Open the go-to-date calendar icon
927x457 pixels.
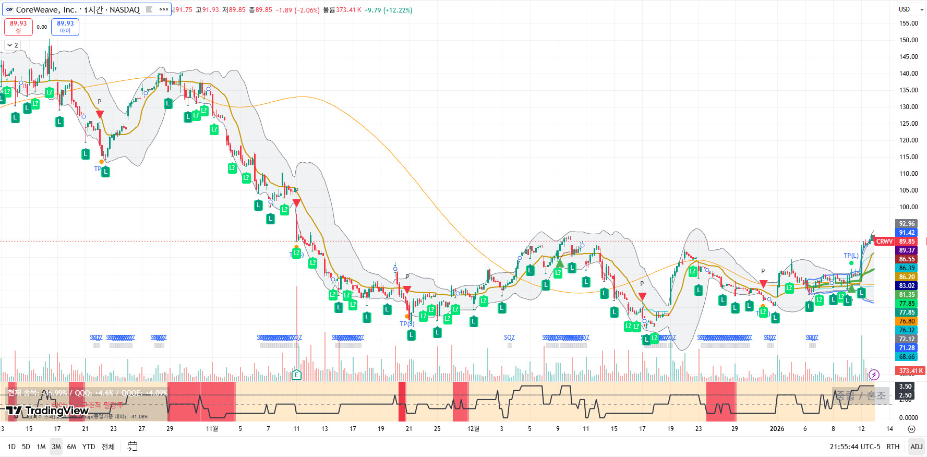(x=133, y=447)
